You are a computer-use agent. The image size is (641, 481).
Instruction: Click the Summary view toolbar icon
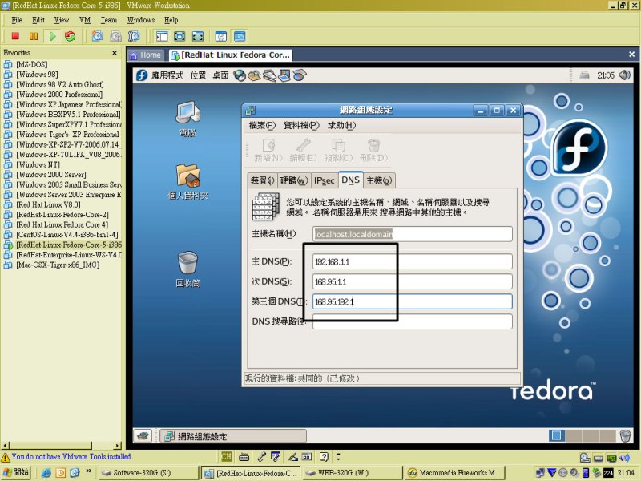(x=221, y=36)
